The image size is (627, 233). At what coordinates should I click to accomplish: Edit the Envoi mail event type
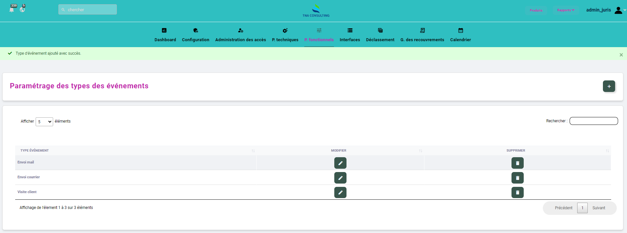340,163
